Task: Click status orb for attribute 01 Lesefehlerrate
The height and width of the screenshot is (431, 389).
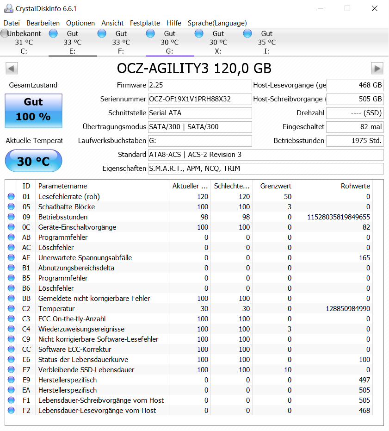Action: [11, 196]
